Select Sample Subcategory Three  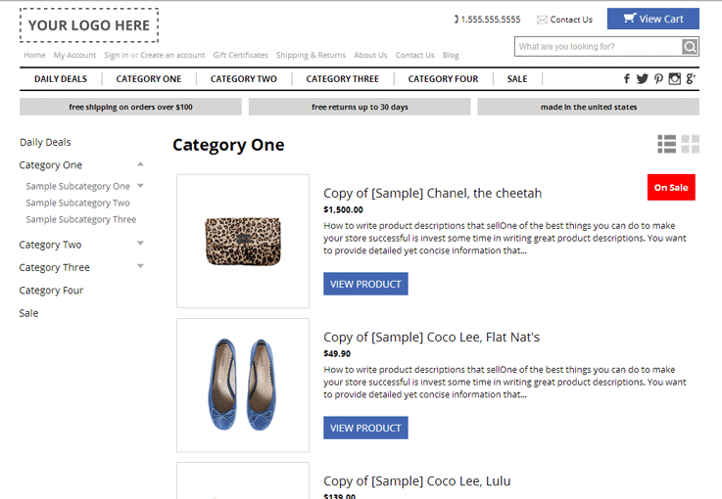tap(81, 219)
